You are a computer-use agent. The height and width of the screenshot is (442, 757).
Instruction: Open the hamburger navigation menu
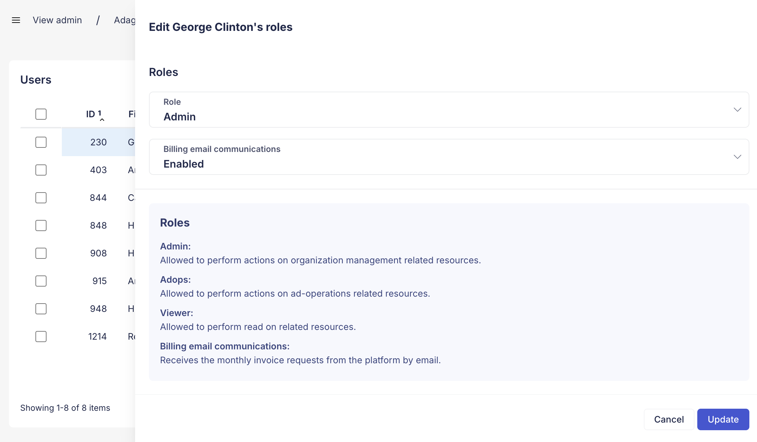(16, 20)
